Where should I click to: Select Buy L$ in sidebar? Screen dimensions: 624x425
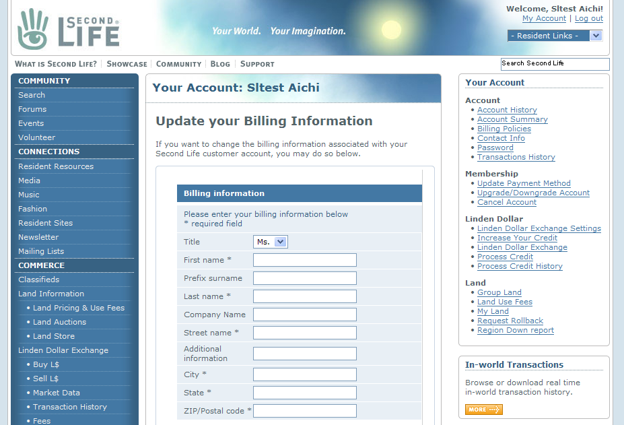pos(46,364)
